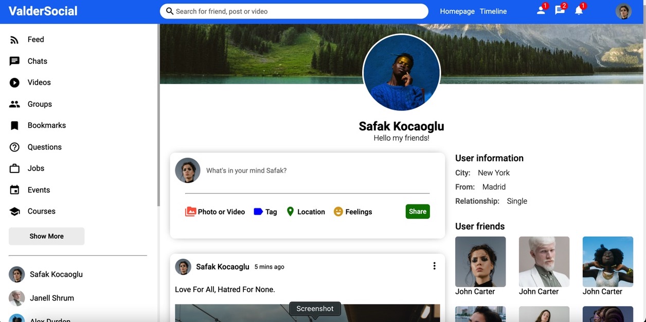Open the top-right profile avatar
Screen dimensions: 646x322
(623, 11)
